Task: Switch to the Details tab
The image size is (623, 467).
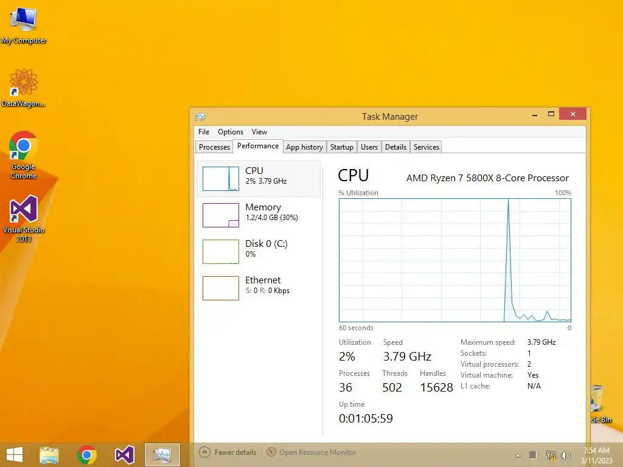Action: pyautogui.click(x=395, y=147)
